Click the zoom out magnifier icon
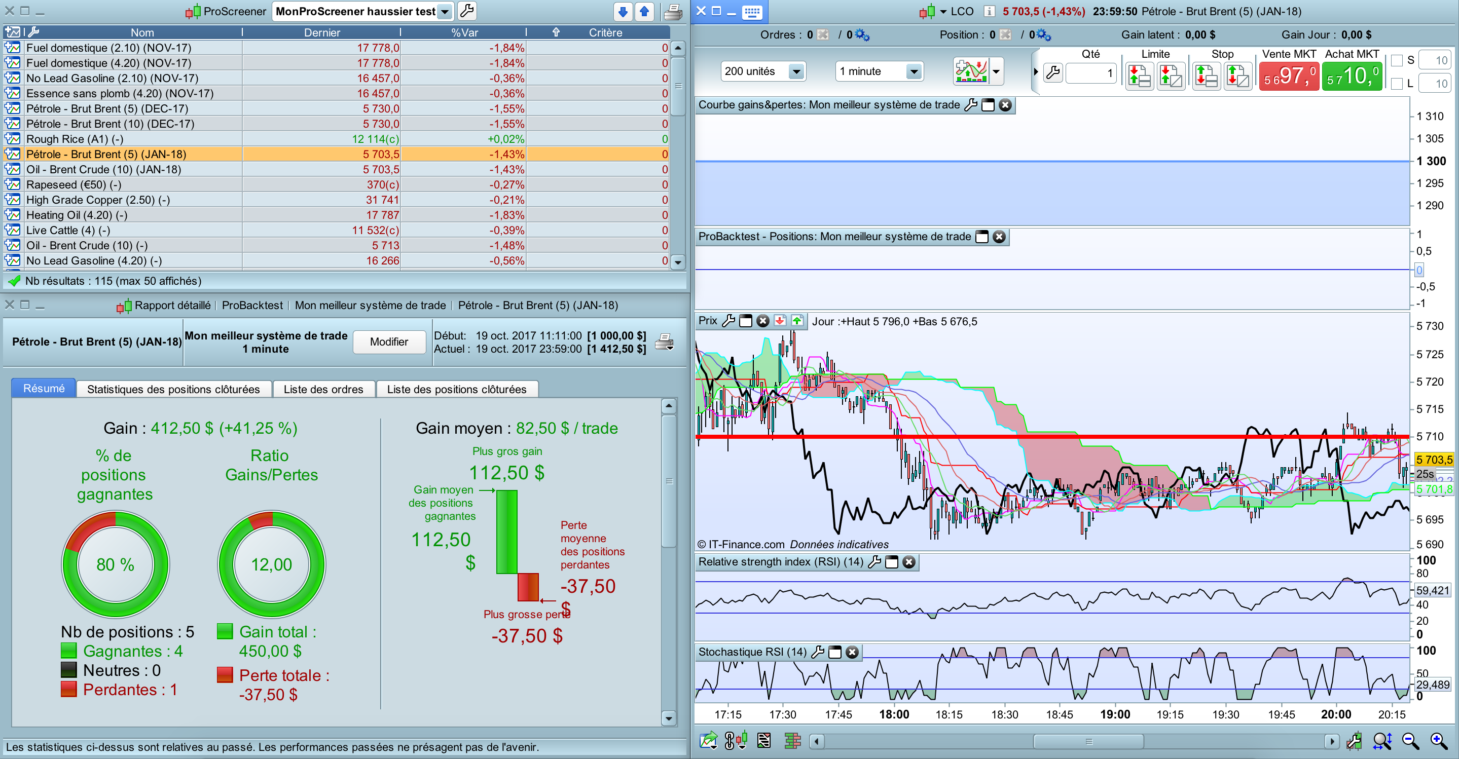Viewport: 1459px width, 759px height. [x=1410, y=740]
